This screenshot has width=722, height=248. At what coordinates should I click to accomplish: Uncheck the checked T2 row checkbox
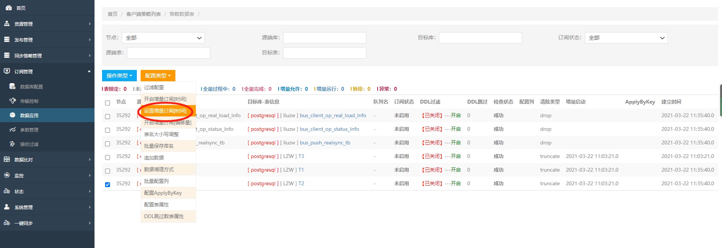point(107,184)
